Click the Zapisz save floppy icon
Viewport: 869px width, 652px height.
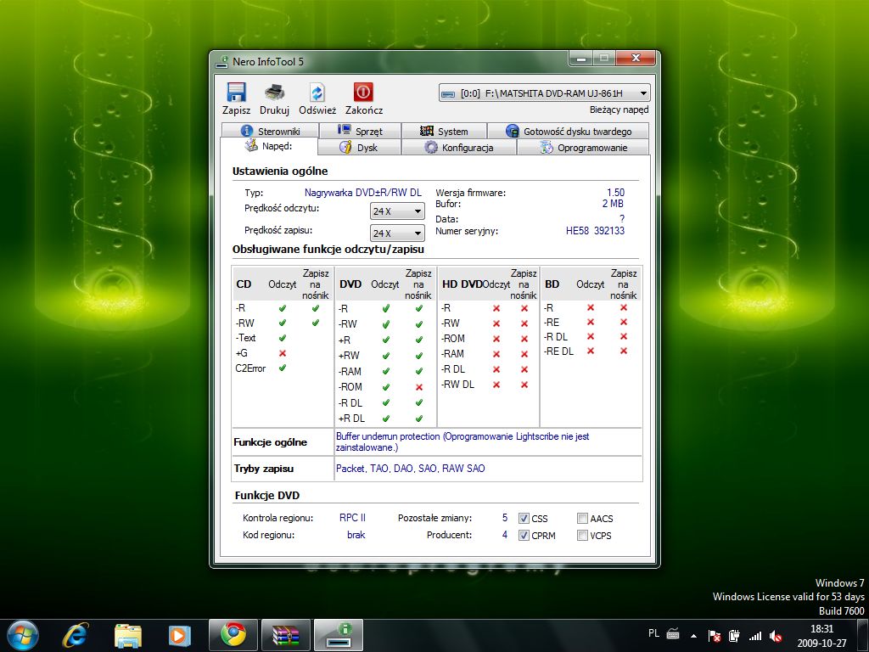pos(236,92)
